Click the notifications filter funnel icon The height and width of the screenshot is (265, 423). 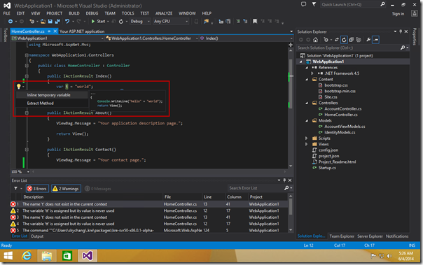pyautogui.click(x=314, y=4)
